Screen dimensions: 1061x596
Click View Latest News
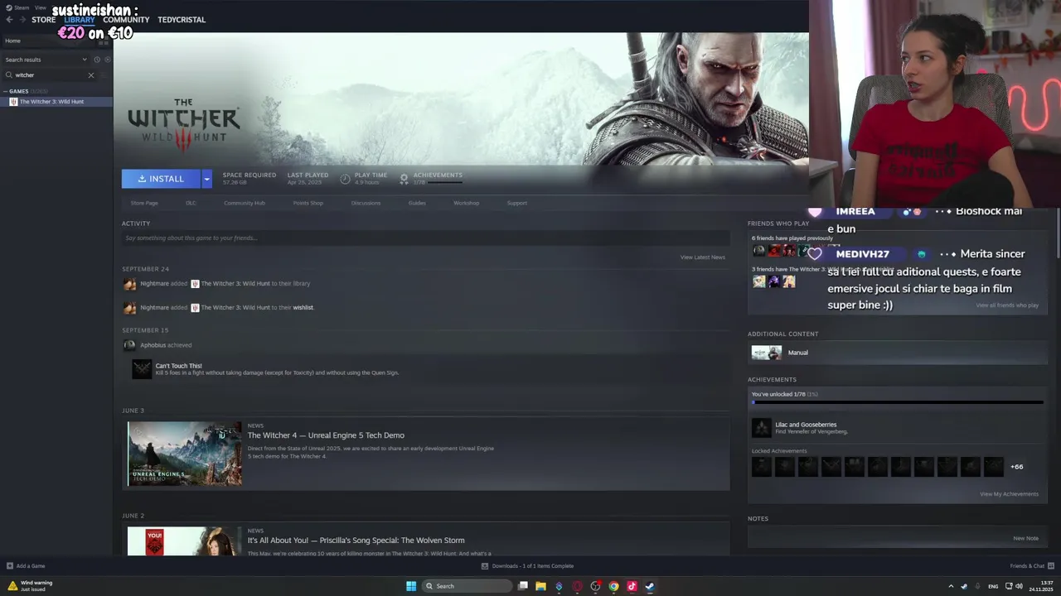[703, 257]
